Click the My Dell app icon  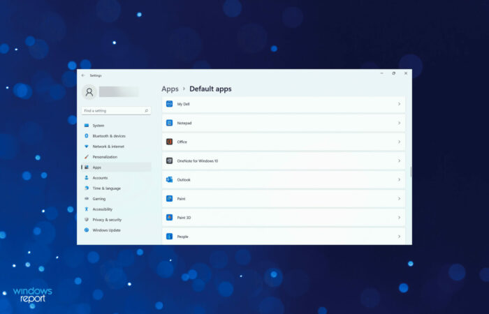point(169,104)
